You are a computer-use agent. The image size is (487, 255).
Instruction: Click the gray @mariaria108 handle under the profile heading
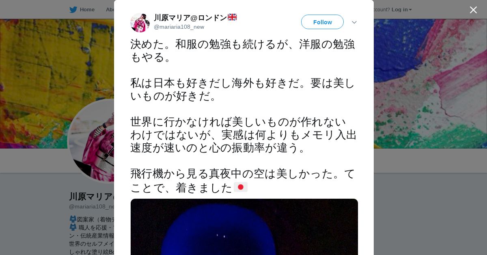tap(91, 206)
